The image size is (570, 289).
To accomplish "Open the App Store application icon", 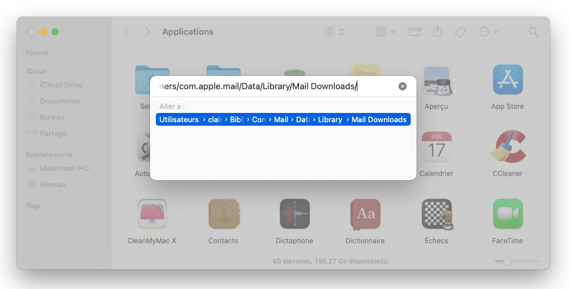I will coord(507,80).
